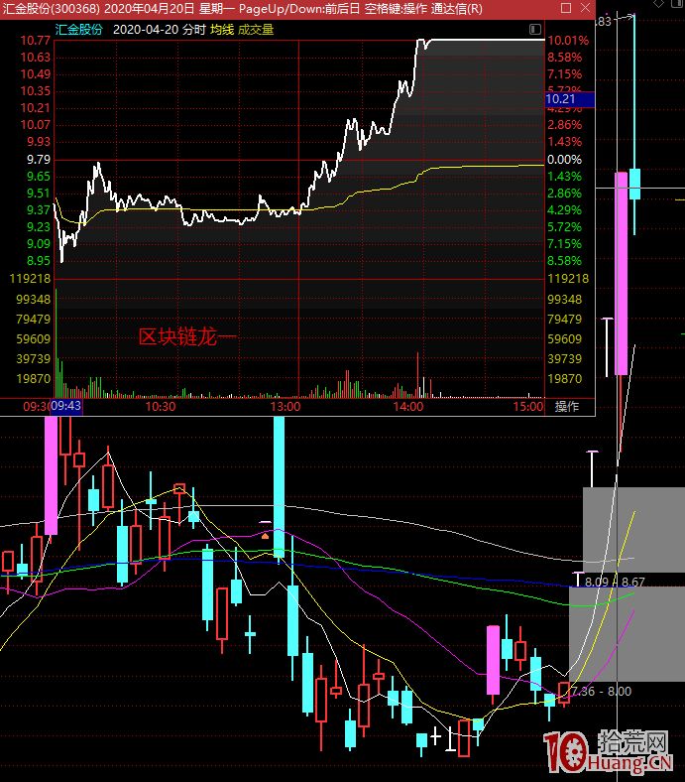The image size is (685, 782).
Task: Click the 0.00% label on right axis
Action: pyautogui.click(x=564, y=160)
